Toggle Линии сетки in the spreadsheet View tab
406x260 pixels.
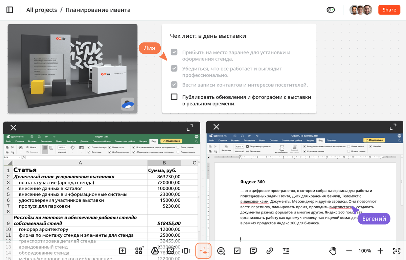109,147
